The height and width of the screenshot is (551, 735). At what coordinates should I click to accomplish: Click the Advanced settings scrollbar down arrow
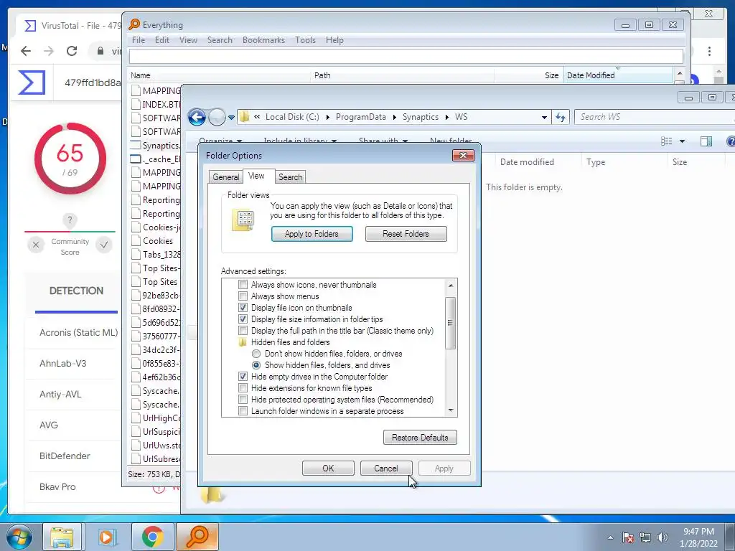coord(451,410)
